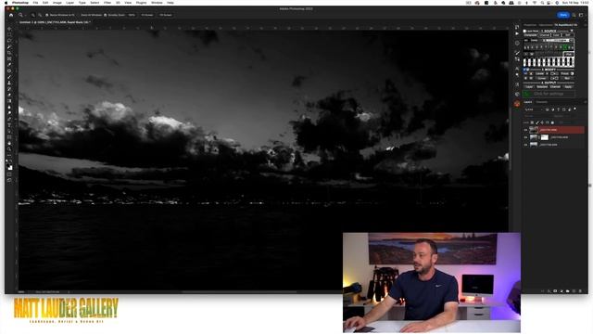Switch to the Channels tab
593x334 pixels.
541,102
